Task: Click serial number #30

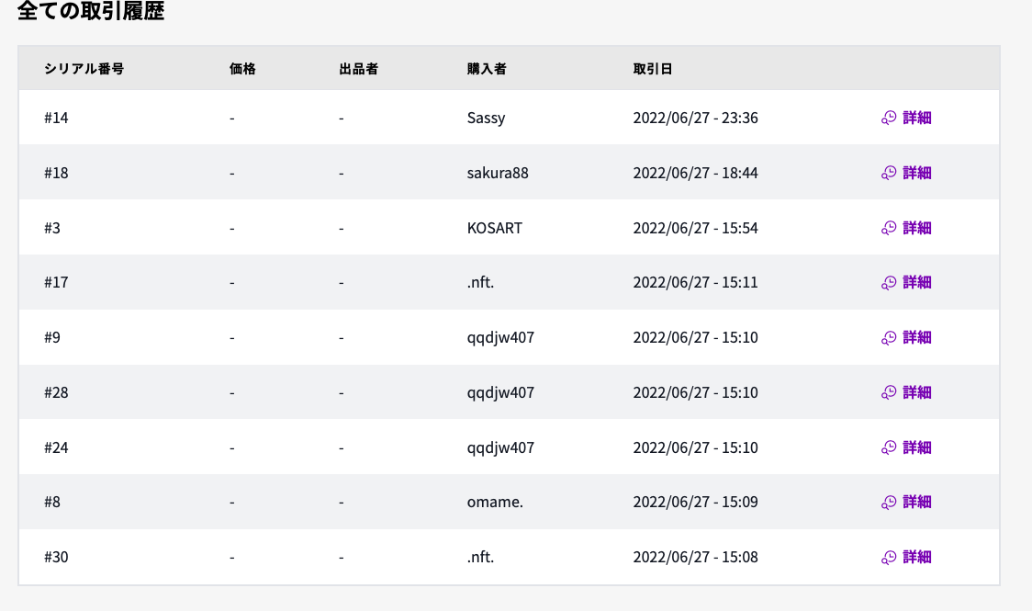Action: point(56,557)
